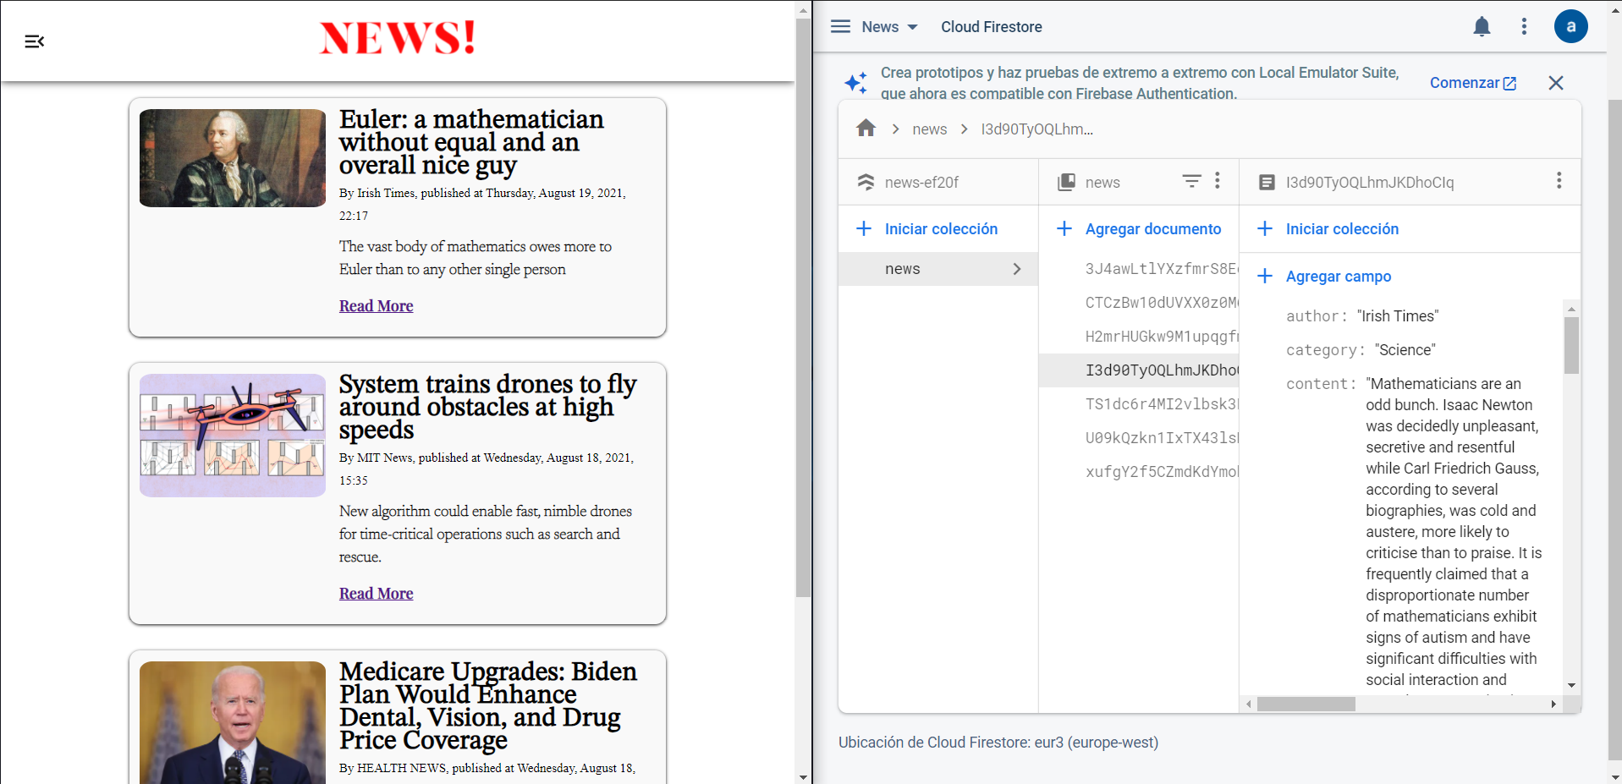Click Iniciar colección in the root panel
The width and height of the screenshot is (1622, 784).
pyautogui.click(x=926, y=229)
